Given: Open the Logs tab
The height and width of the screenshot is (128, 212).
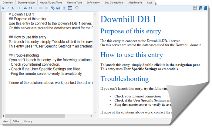Looking at the screenshot, I should [x=150, y=2].
